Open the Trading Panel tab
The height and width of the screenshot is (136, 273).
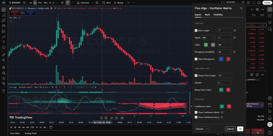30,133
